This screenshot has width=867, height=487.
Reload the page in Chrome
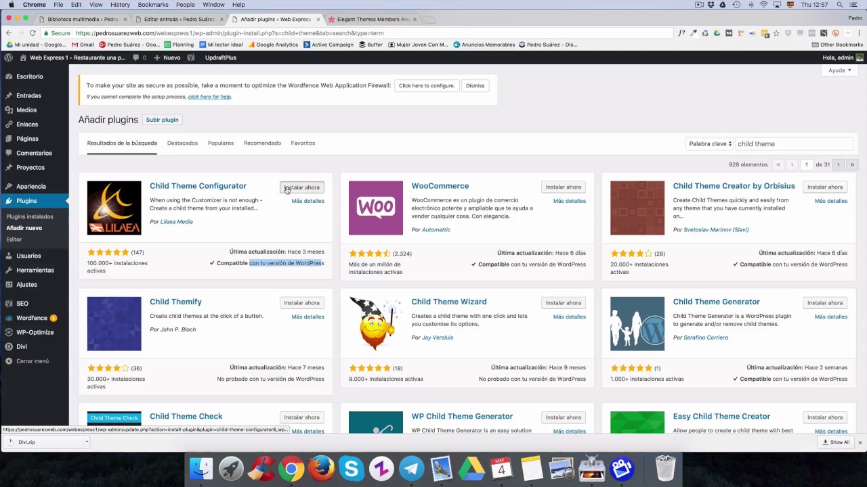(33, 32)
